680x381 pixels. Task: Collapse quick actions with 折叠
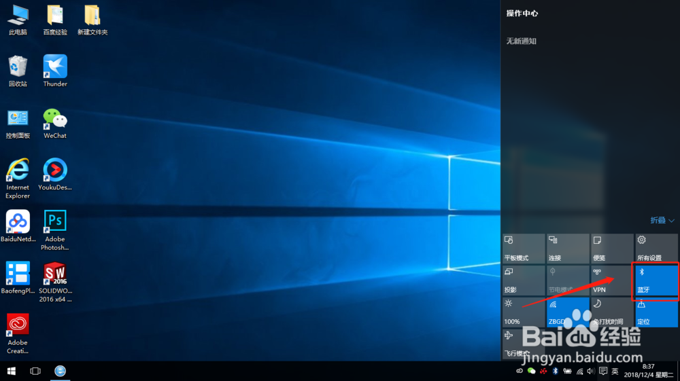coord(662,220)
